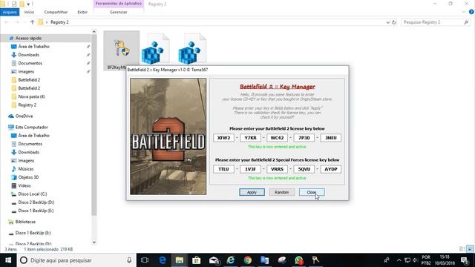Select the 7P30 license key field
Screen dimensions: 475x267
pyautogui.click(x=304, y=138)
